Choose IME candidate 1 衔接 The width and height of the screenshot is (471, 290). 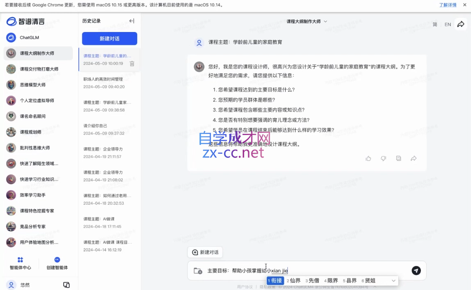(x=276, y=281)
